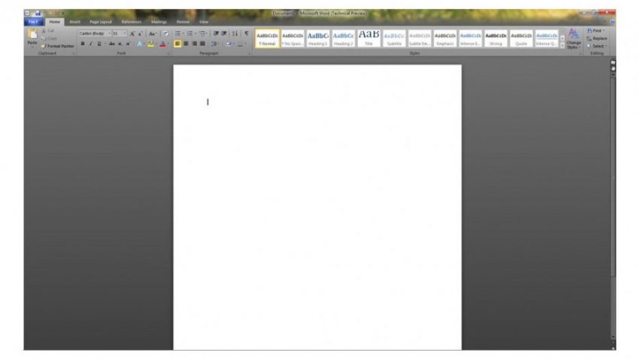
Task: Click the Decrease Indent icon
Action: (x=216, y=33)
